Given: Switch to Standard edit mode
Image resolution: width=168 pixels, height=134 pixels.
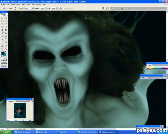Looking at the screenshot, I should click(x=2, y=59).
